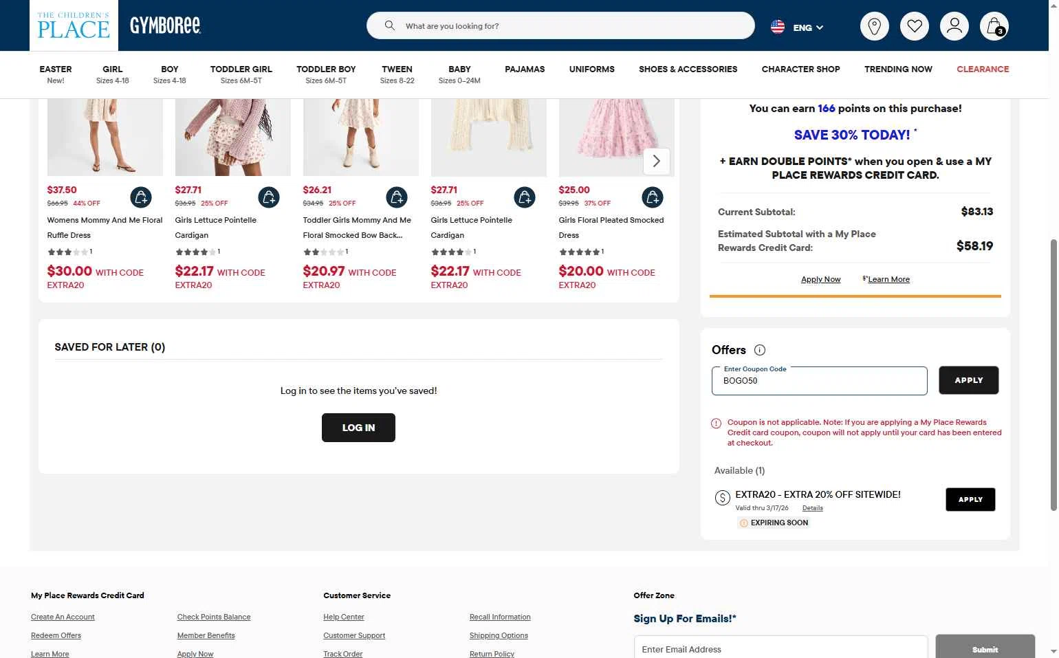Screen dimensions: 1059x658
Task: Open the TWEEN Sizes 8-22 menu
Action: point(397,74)
